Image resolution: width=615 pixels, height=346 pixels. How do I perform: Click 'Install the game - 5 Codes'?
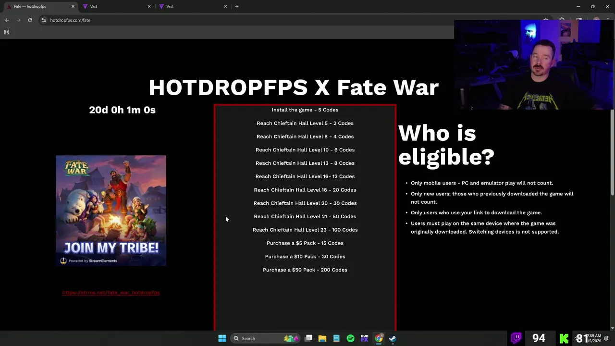click(305, 110)
